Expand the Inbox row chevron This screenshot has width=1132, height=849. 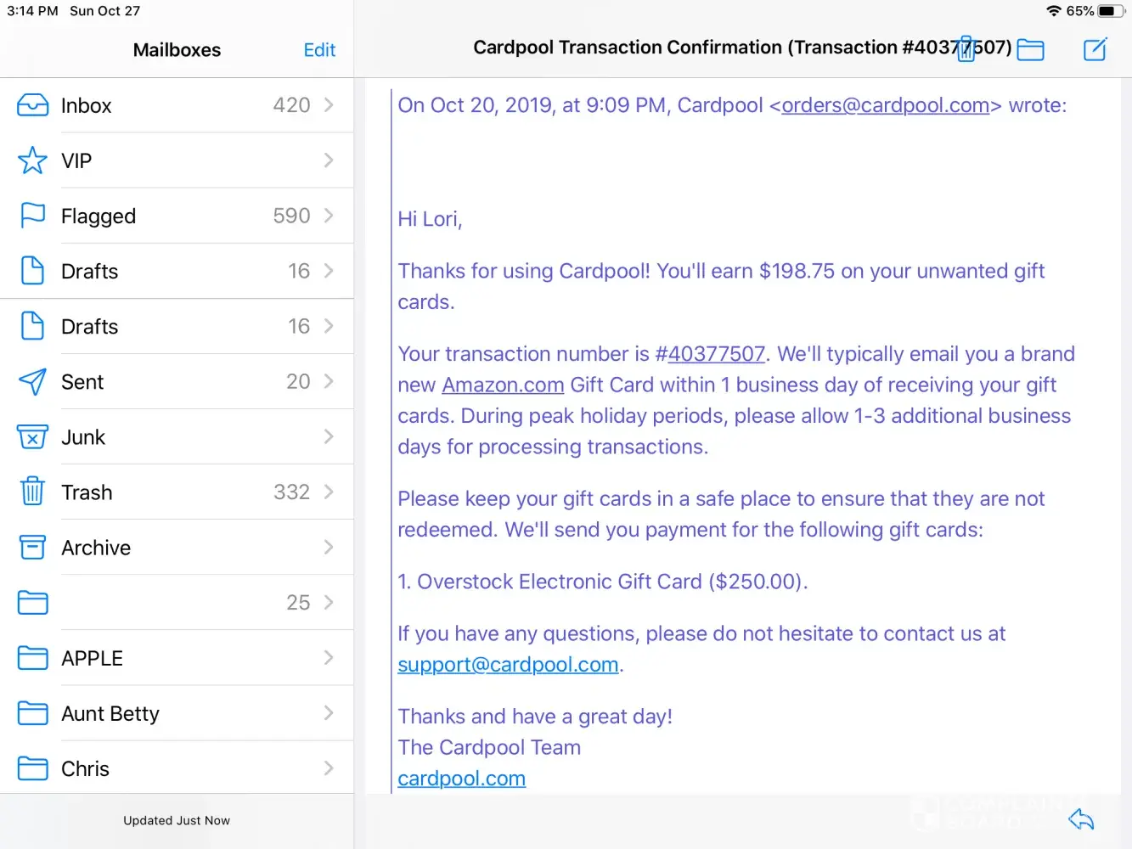pyautogui.click(x=329, y=105)
